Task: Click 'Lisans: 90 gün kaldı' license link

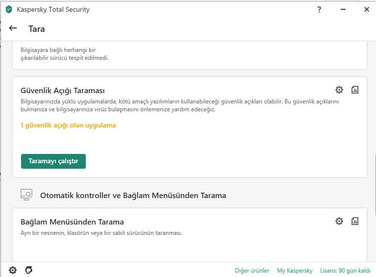Action: [x=346, y=270]
